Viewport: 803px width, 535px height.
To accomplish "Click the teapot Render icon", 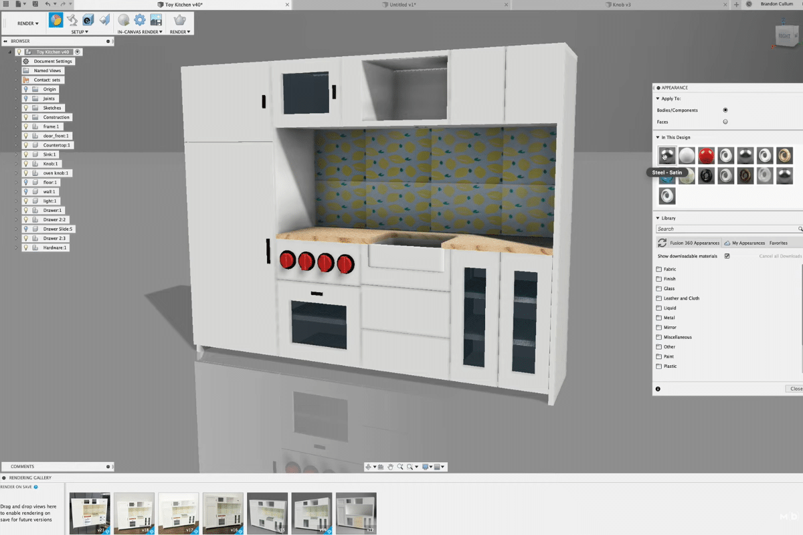I will 180,20.
